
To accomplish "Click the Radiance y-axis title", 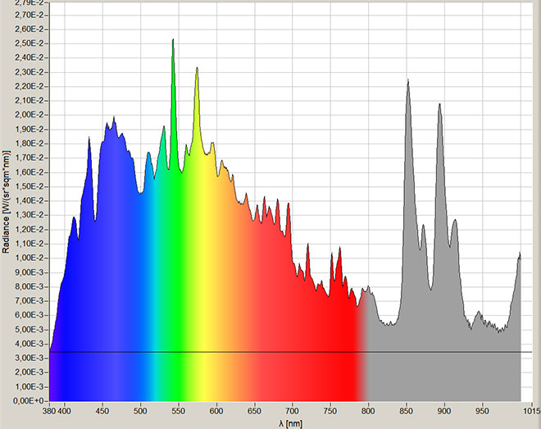I will [7, 200].
